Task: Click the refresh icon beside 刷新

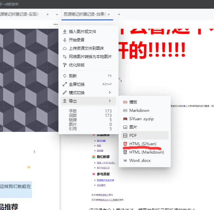Action: 65,76
